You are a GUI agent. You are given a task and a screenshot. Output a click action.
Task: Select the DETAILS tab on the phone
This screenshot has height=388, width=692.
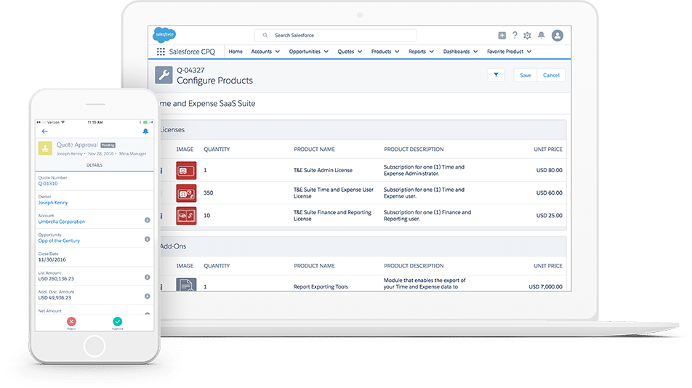94,166
